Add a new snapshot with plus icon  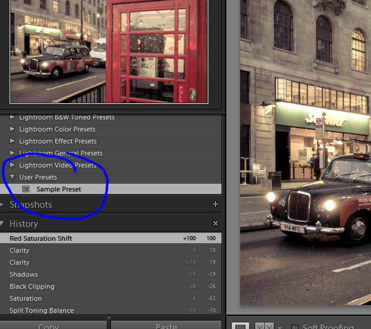click(x=216, y=205)
